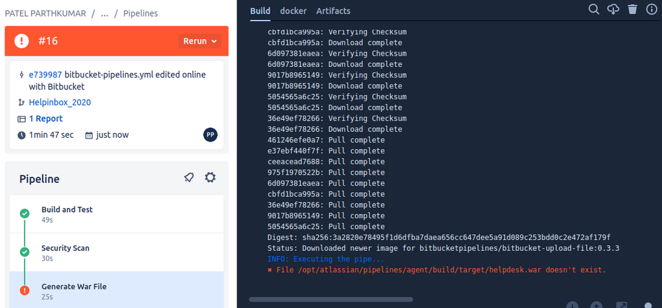Click the helpdesk.war doesn't exist error line
Screen dimensions: 662x308
coord(437,270)
